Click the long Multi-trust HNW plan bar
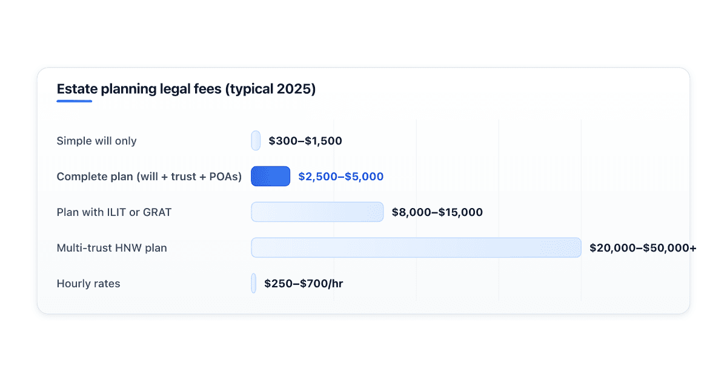 click(416, 247)
